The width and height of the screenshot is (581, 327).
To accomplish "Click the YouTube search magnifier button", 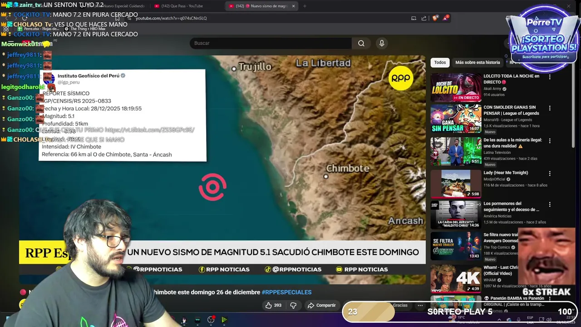I will coord(361,43).
